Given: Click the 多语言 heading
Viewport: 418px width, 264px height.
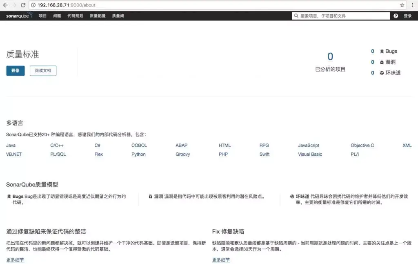Looking at the screenshot, I should point(15,123).
